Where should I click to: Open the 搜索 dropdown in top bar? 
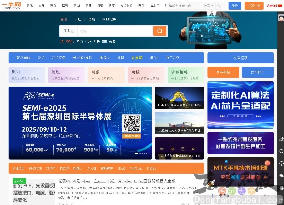(208, 6)
